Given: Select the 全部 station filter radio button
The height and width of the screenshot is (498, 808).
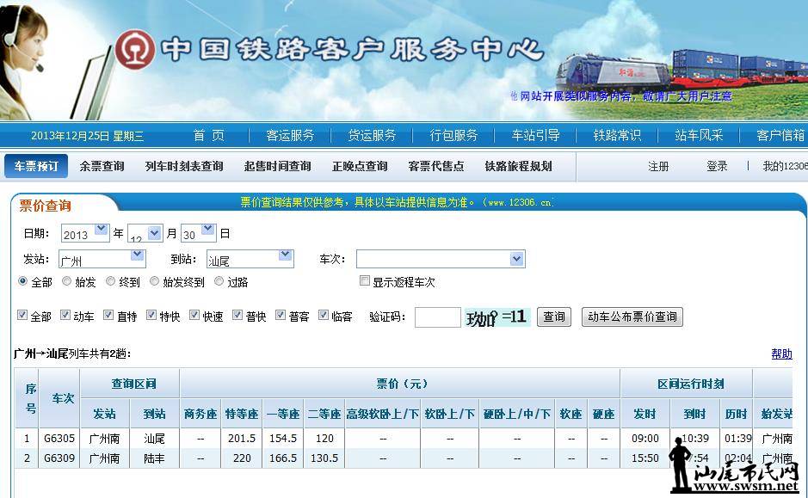Looking at the screenshot, I should pyautogui.click(x=22, y=281).
